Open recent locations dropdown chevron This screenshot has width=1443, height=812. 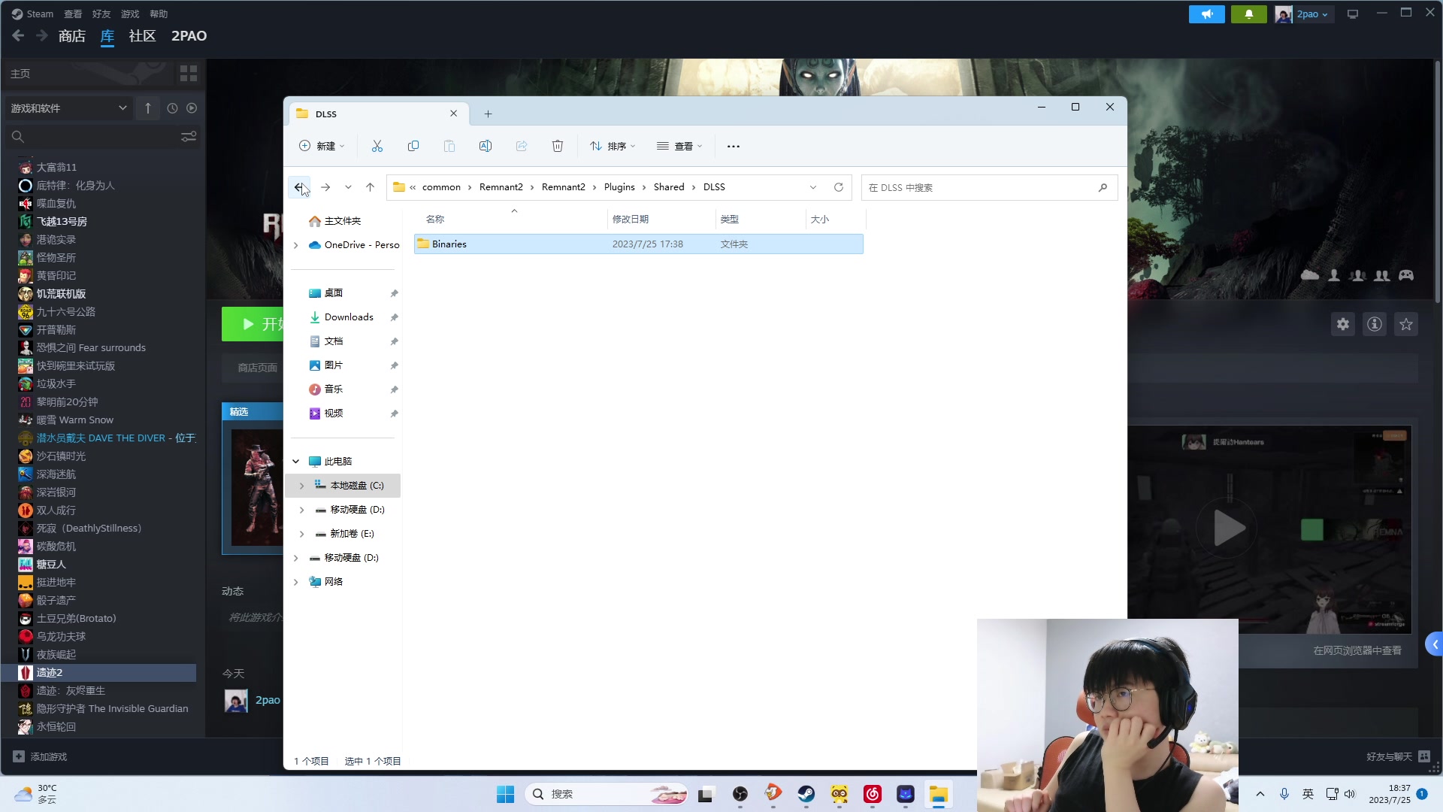348,187
